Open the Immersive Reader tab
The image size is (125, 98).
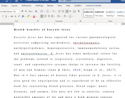(94, 6)
